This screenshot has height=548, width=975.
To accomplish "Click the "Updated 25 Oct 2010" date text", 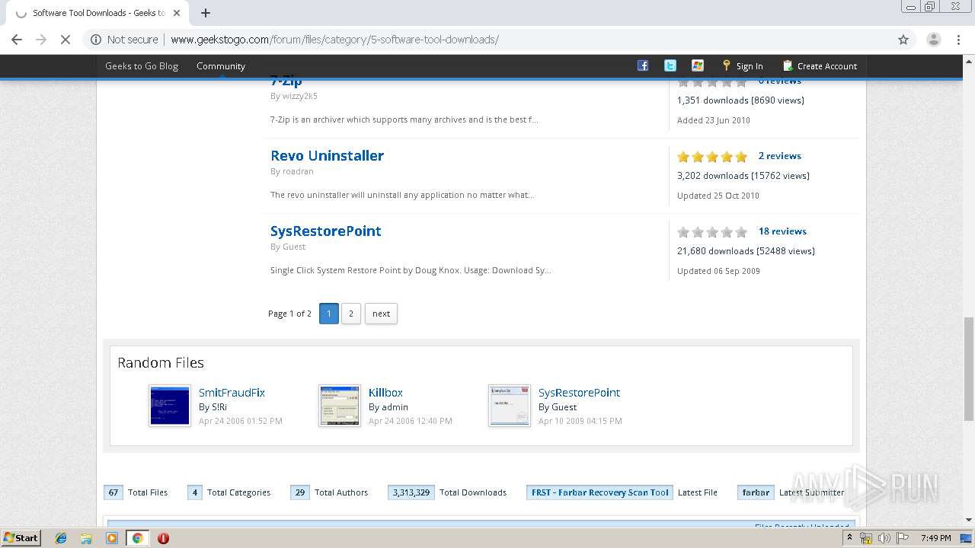I will (718, 196).
